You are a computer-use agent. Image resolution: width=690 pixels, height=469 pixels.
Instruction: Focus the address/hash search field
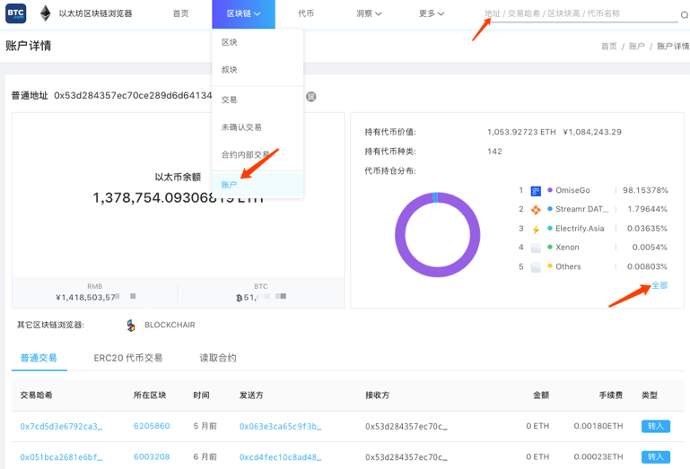click(574, 14)
